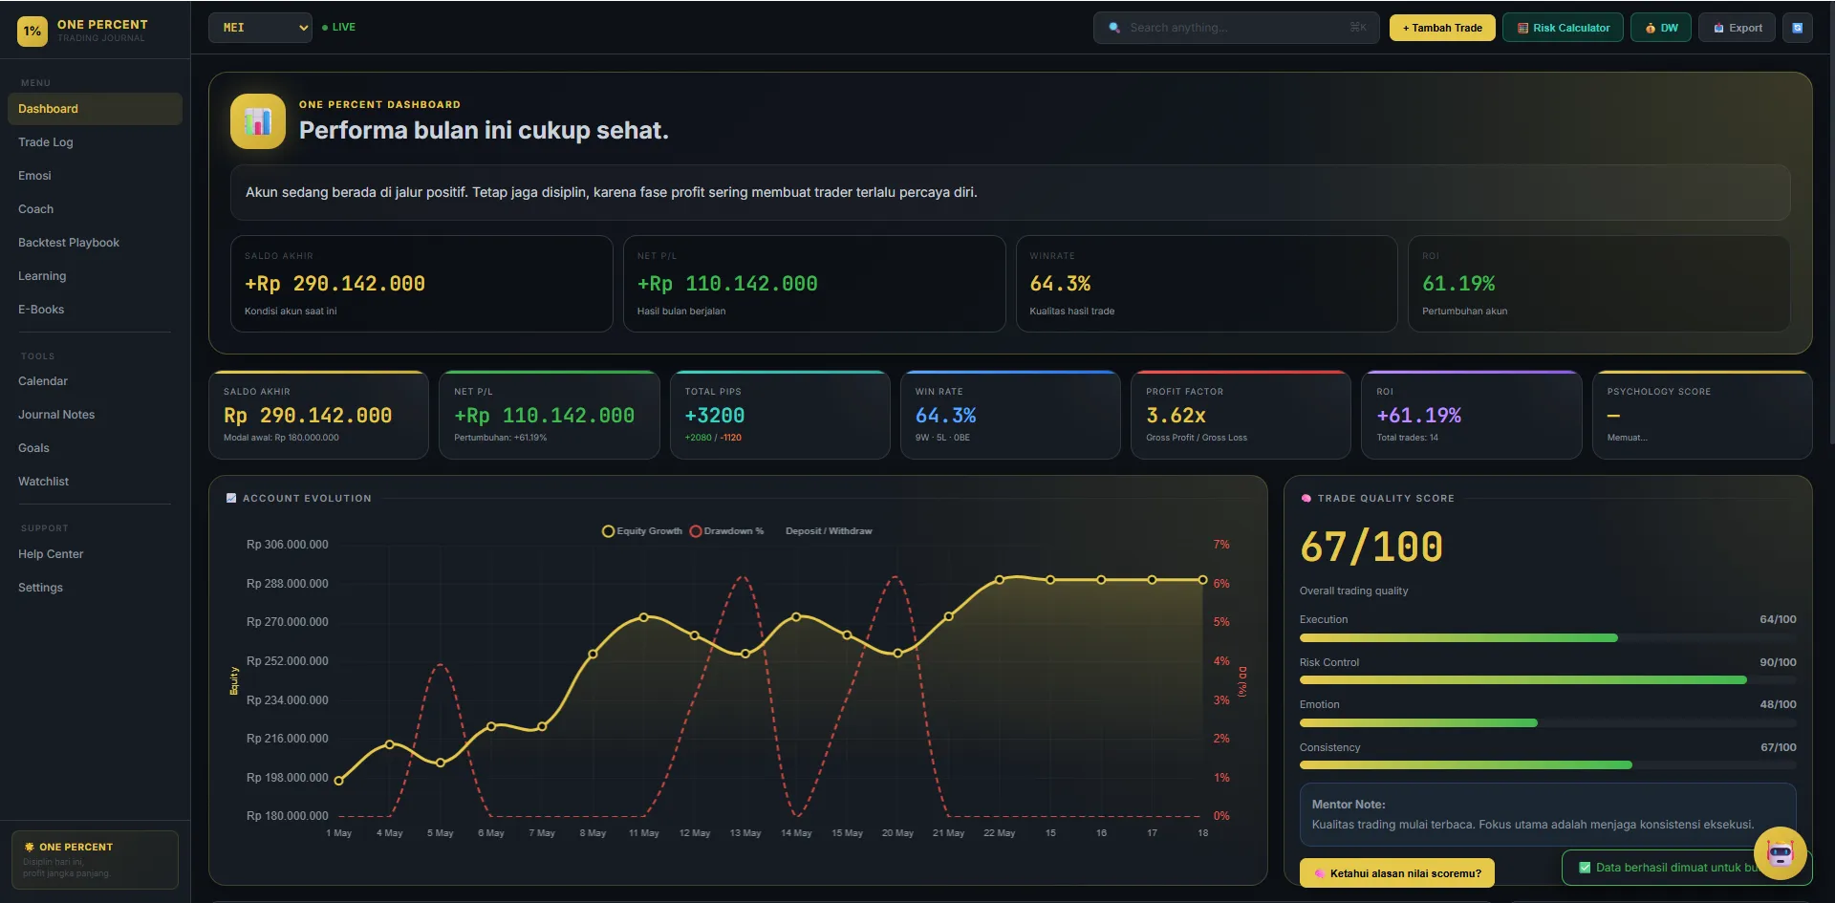
Task: Open the Watchlist tool
Action: (x=95, y=482)
